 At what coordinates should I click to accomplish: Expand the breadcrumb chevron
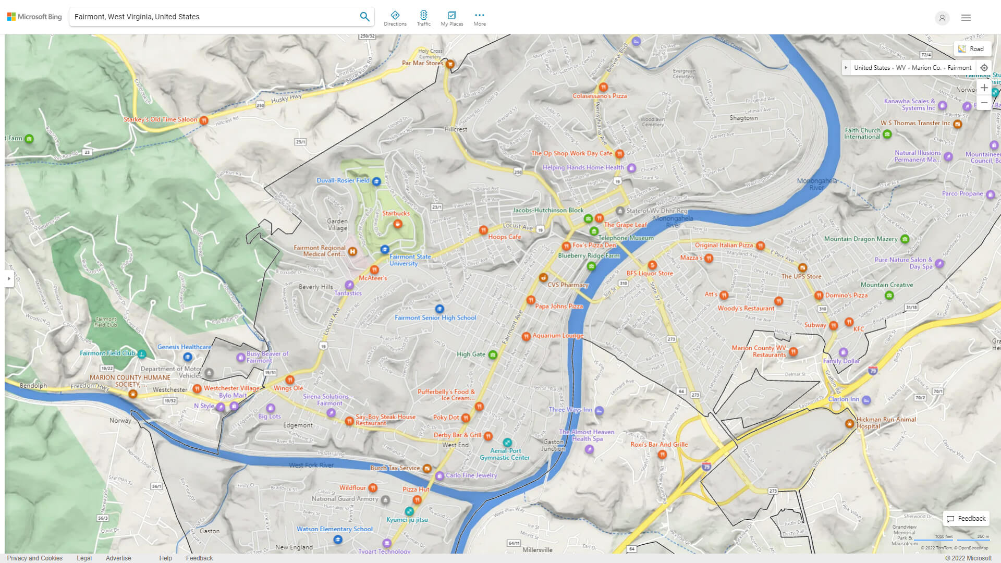pyautogui.click(x=846, y=67)
